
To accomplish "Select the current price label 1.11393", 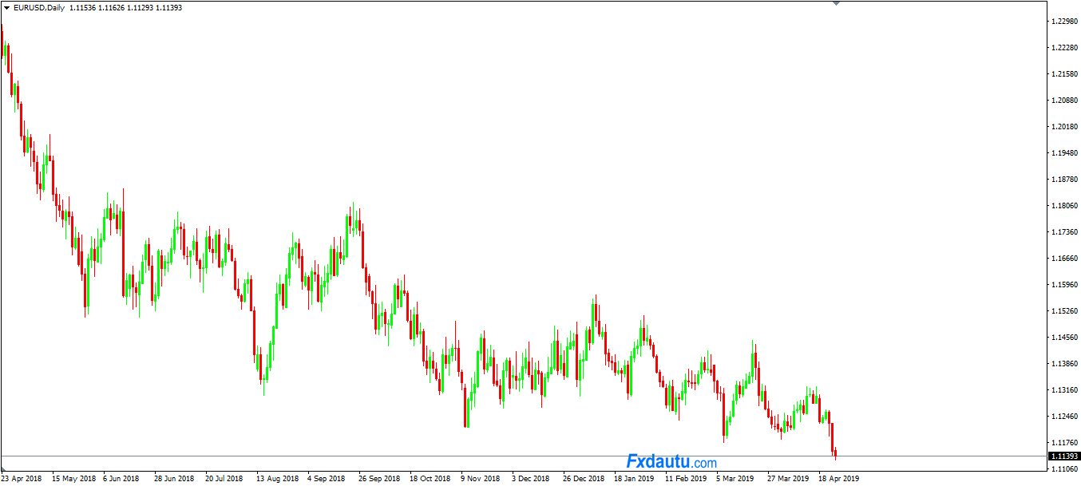I will coord(1063,456).
